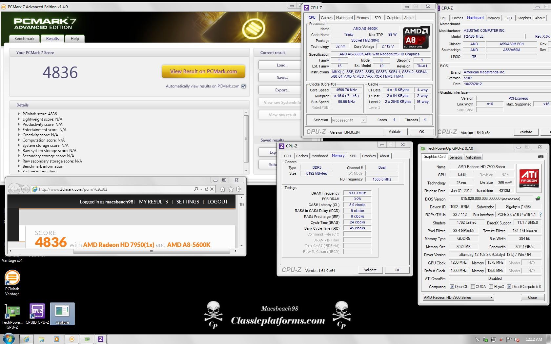The height and width of the screenshot is (344, 551).
Task: Open the browser home page icon
Action: click(x=223, y=189)
